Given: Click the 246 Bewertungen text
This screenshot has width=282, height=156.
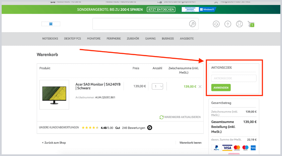Looking at the screenshot, I should pos(134,128).
